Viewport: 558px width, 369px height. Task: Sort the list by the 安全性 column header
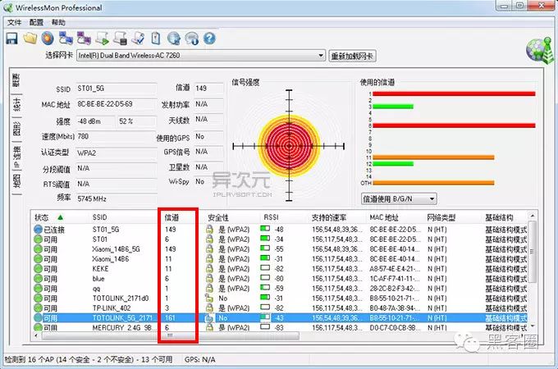coord(218,217)
